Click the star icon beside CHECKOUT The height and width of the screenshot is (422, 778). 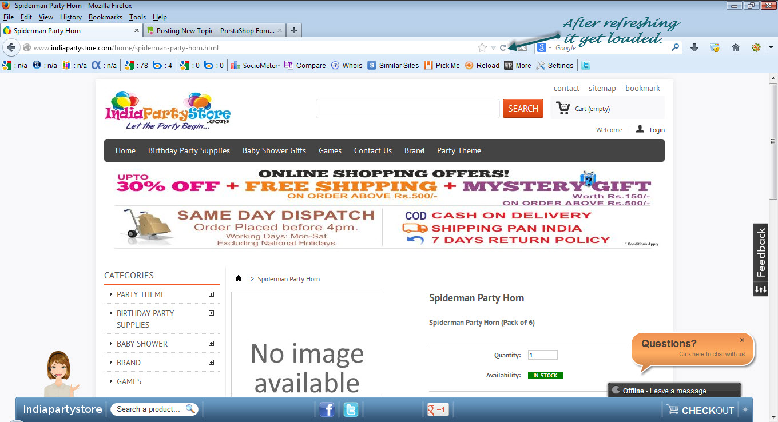click(x=745, y=409)
